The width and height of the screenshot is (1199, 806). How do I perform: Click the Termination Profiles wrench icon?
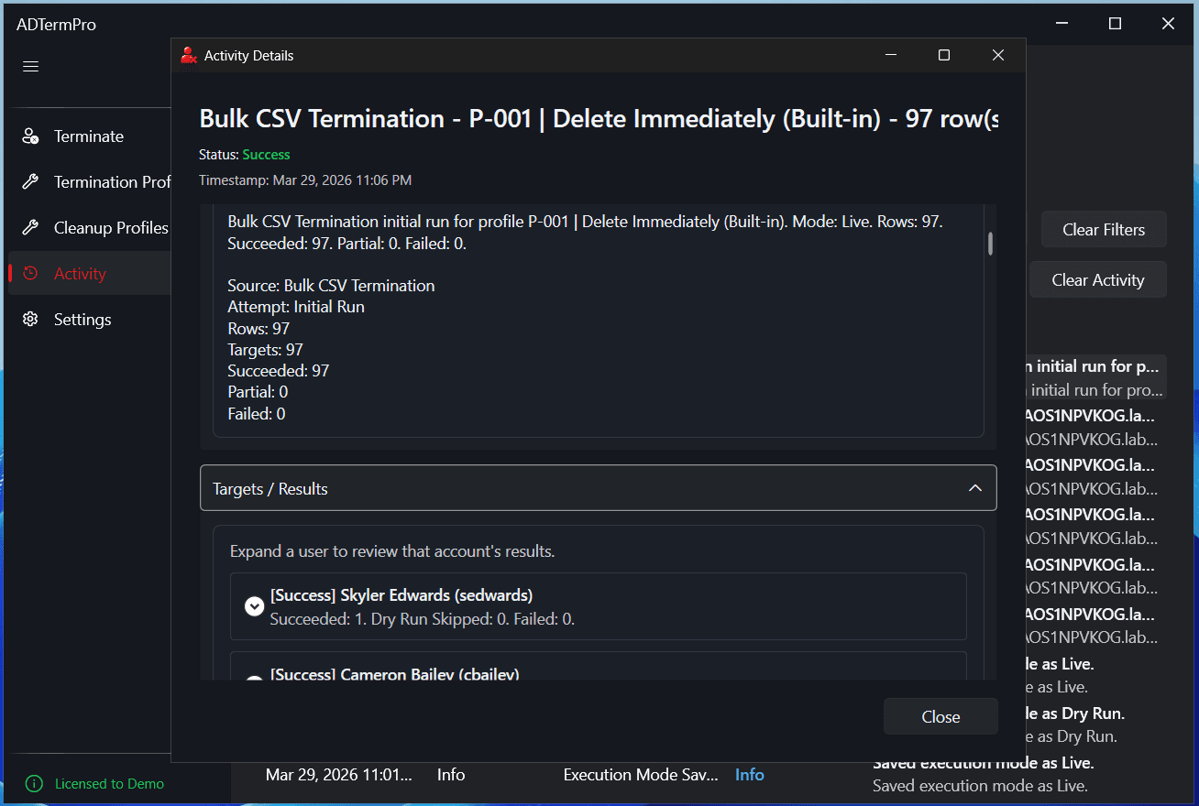pos(30,182)
